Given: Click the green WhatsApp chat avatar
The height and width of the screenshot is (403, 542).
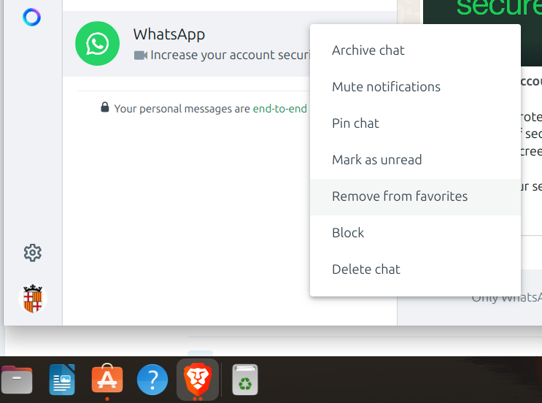Looking at the screenshot, I should pyautogui.click(x=98, y=44).
